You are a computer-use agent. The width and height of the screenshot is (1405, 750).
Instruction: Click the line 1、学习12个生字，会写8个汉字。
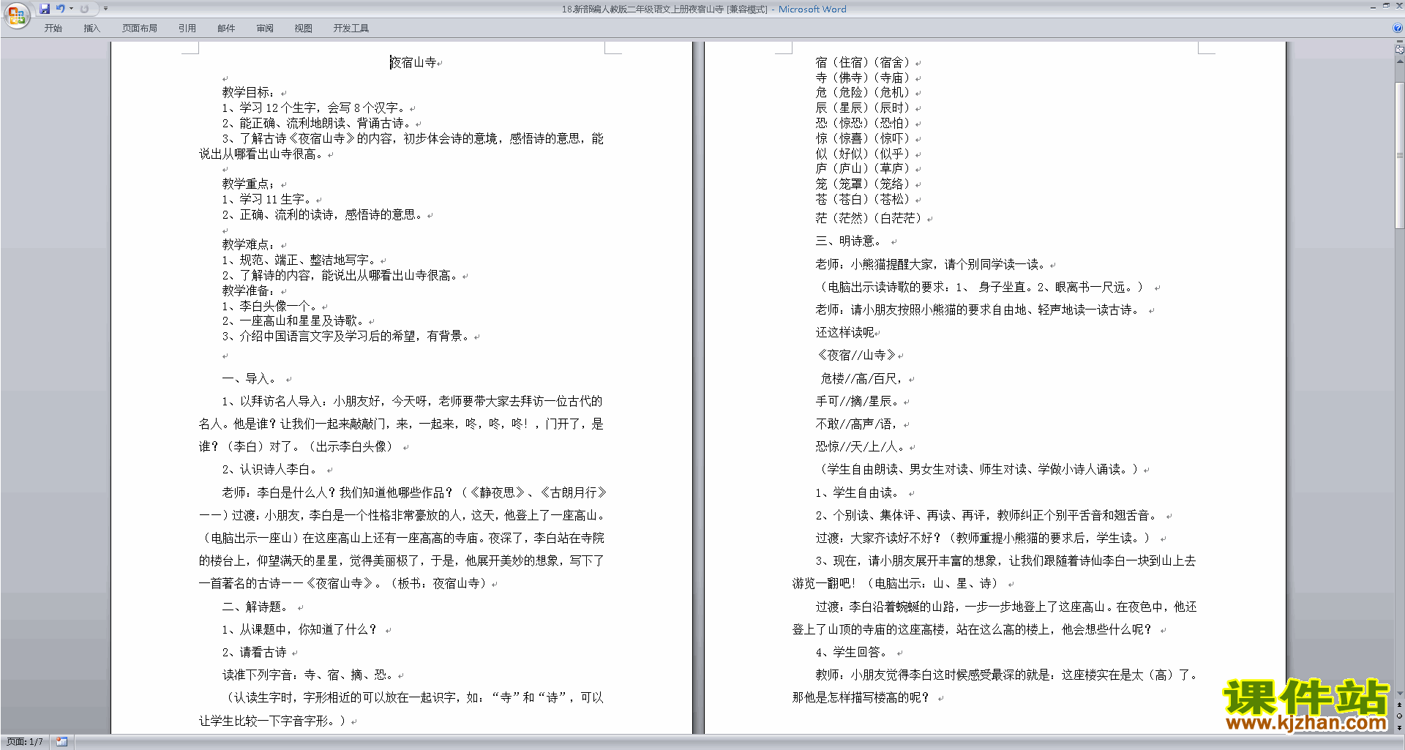tap(314, 108)
